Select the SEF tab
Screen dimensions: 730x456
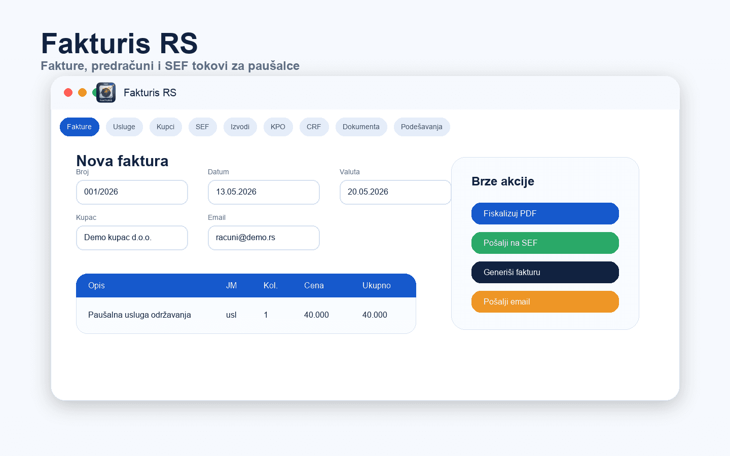pyautogui.click(x=202, y=127)
